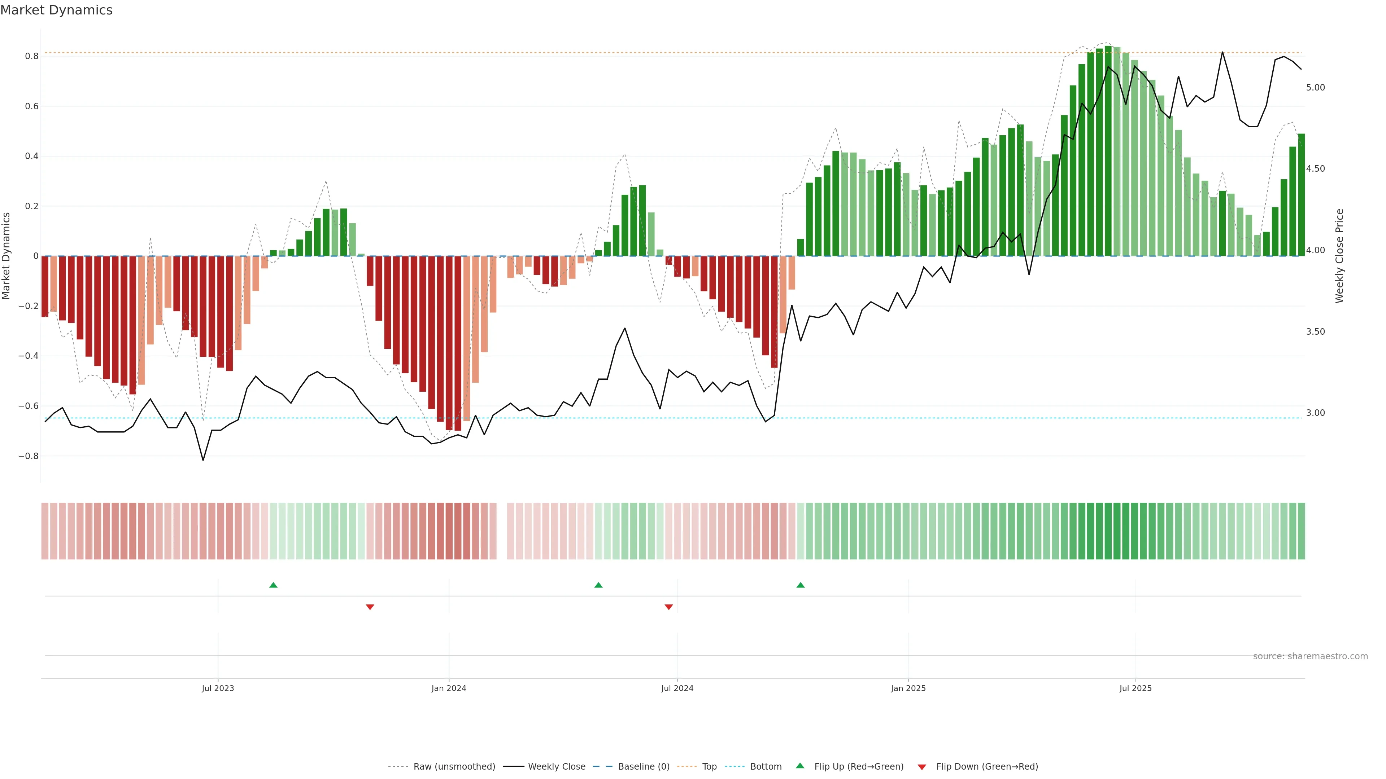The image size is (1386, 779).
Task: Toggle the Weekly Close legend entry
Action: [556, 767]
